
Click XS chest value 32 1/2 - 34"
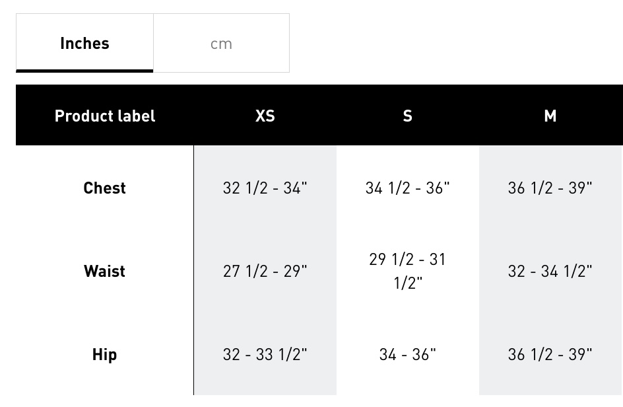[265, 188]
